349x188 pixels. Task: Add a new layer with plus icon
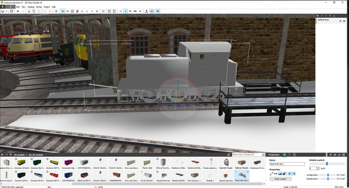click(318, 16)
